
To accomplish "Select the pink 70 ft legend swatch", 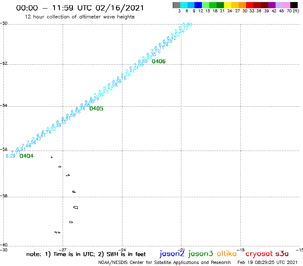I will 286,5.
